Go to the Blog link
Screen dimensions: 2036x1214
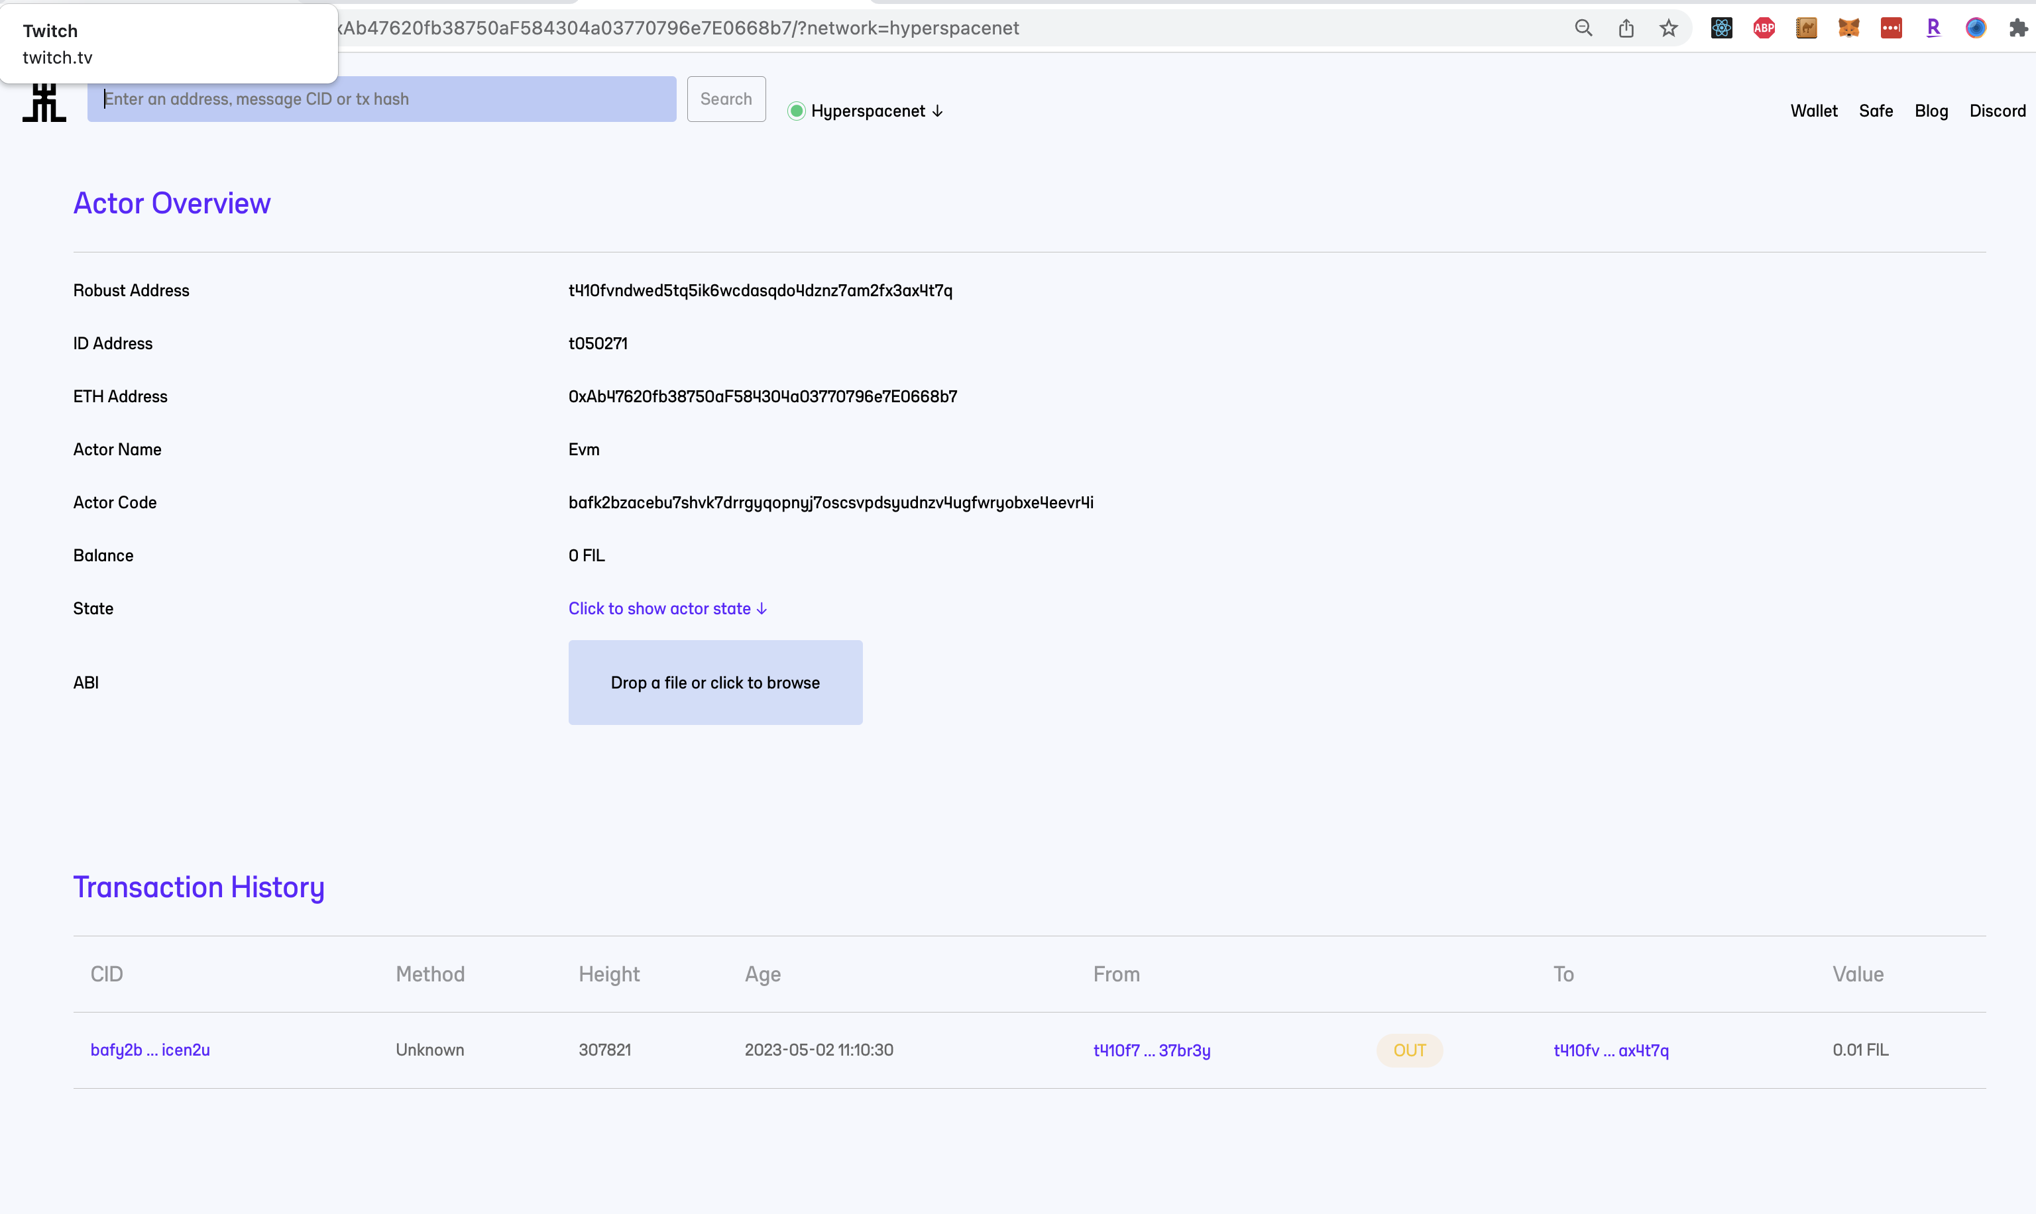1931,111
